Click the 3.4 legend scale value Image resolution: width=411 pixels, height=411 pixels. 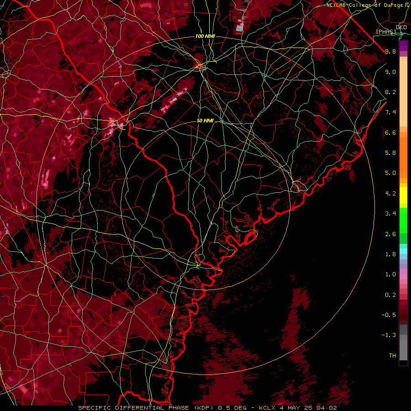tap(390, 214)
